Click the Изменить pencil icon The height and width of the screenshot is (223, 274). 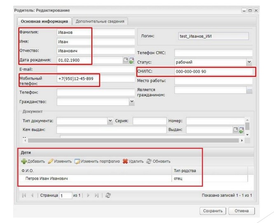(x=51, y=161)
